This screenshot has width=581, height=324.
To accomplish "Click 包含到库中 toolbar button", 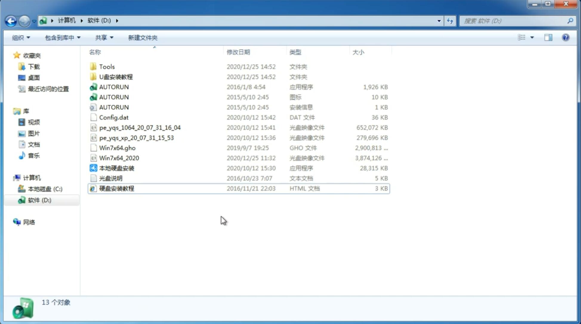I will click(62, 37).
